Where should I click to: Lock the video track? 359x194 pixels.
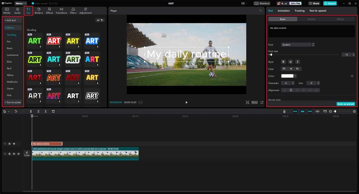tap(10, 154)
